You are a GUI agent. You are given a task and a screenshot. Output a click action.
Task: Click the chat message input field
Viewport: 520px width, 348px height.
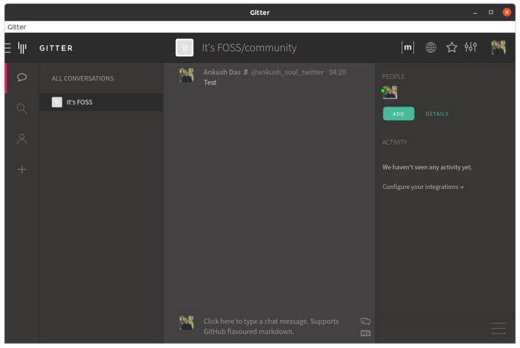[x=271, y=327]
